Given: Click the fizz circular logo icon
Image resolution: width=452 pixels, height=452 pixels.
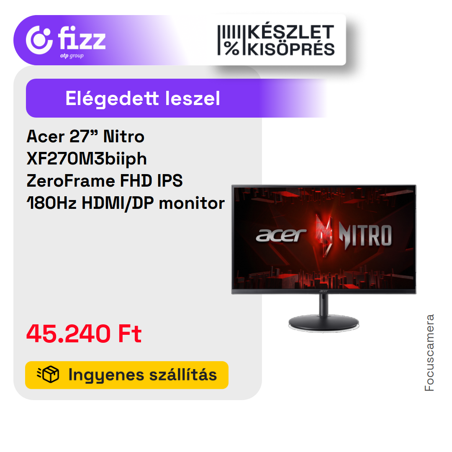Looking at the screenshot, I should pos(39,40).
